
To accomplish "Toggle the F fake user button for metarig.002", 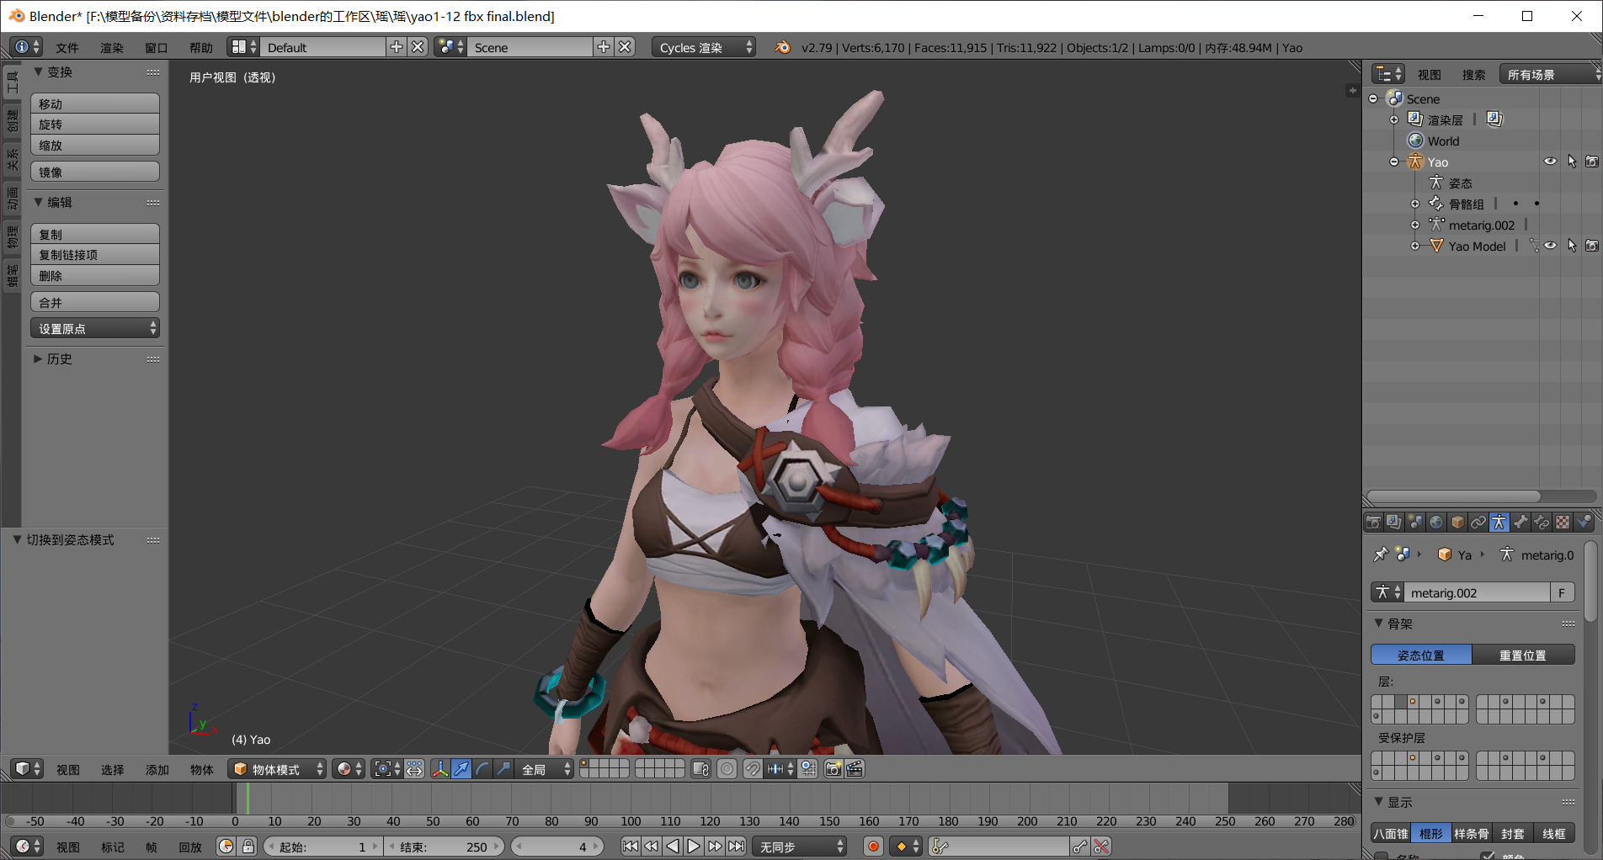I will [1563, 592].
